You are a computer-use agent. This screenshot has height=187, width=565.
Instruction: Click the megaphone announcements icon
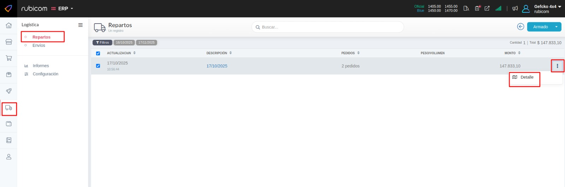coord(515,8)
